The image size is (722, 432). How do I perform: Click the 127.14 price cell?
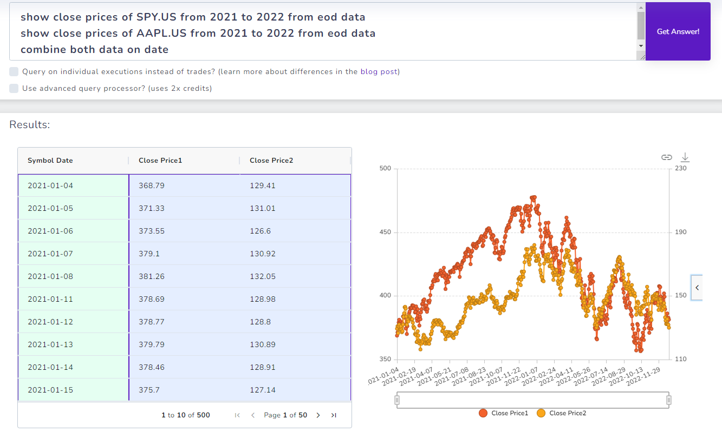pos(295,390)
